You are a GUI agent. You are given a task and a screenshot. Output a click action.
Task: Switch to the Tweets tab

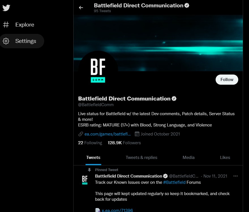pyautogui.click(x=93, y=158)
